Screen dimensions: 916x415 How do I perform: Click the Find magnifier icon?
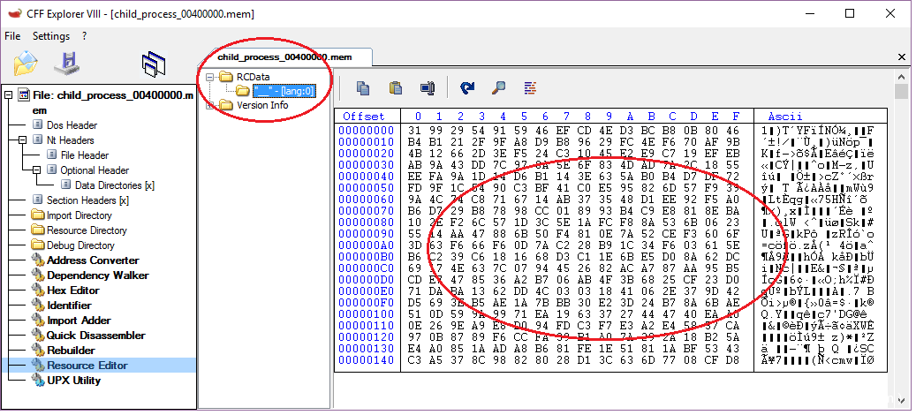(x=499, y=87)
